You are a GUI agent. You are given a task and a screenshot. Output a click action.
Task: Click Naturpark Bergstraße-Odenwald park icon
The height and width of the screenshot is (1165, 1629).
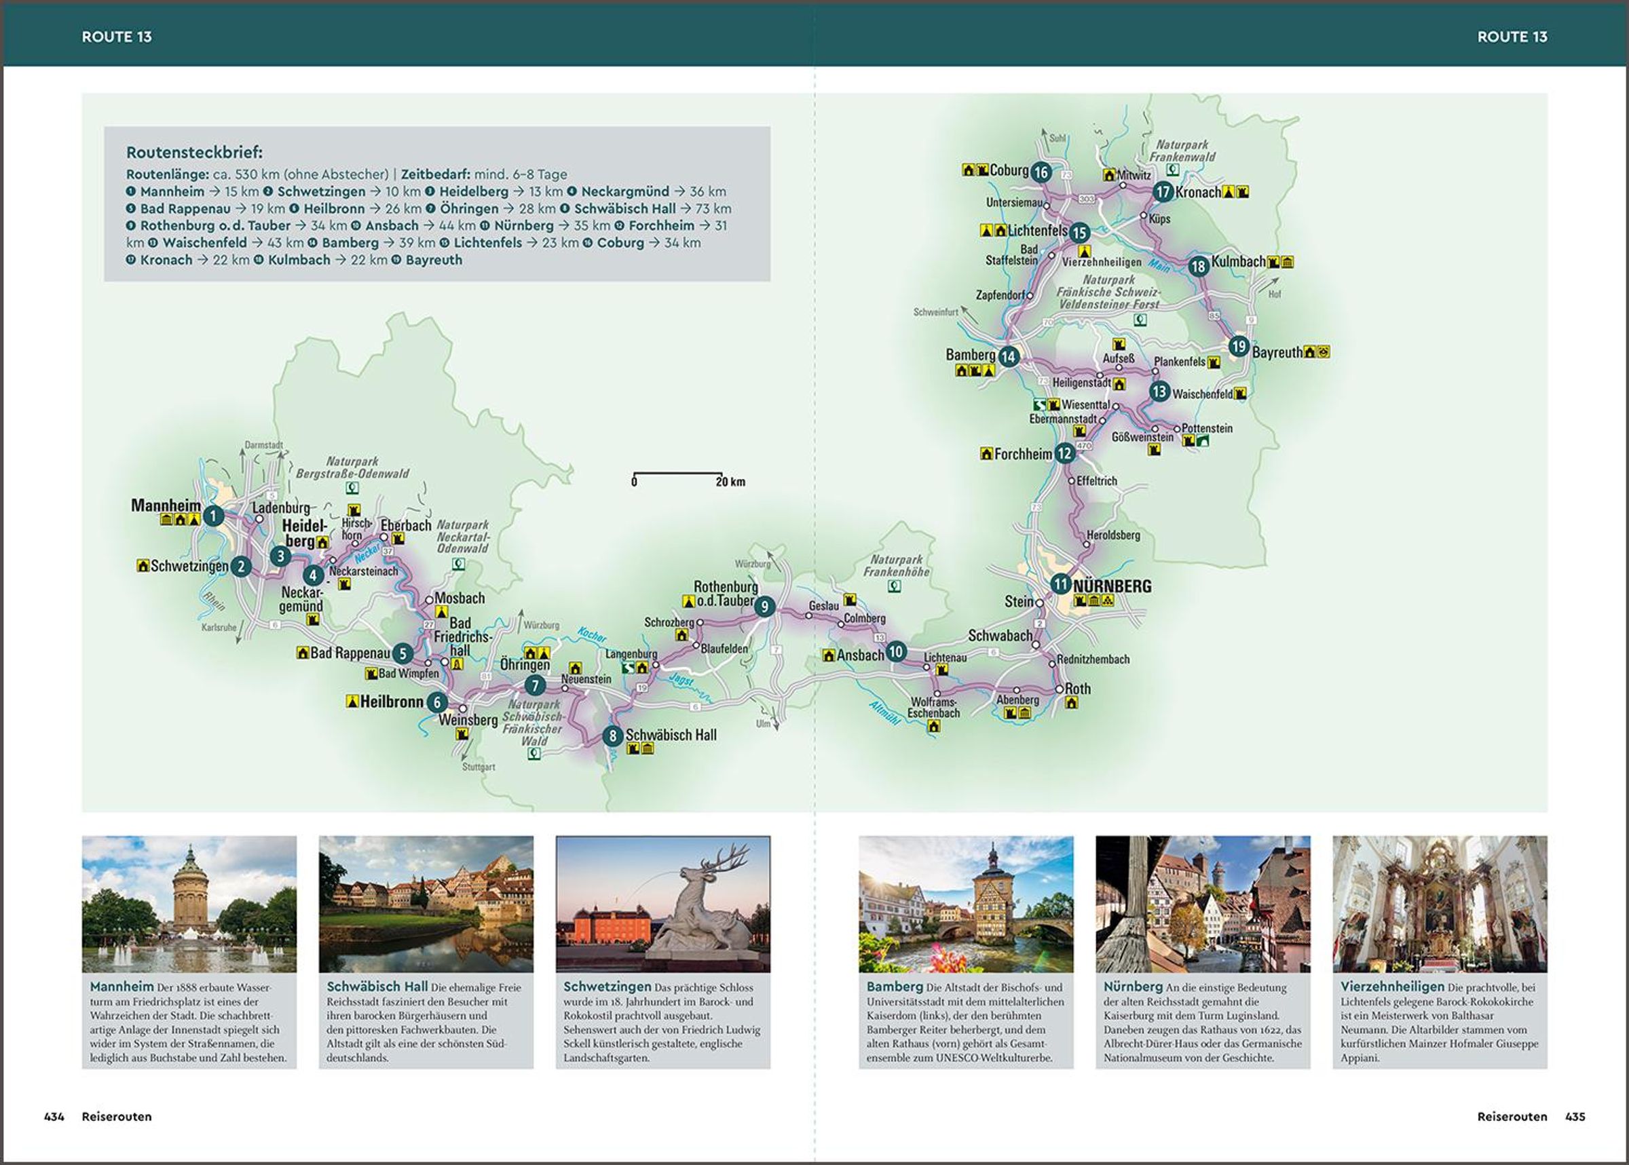click(x=352, y=488)
